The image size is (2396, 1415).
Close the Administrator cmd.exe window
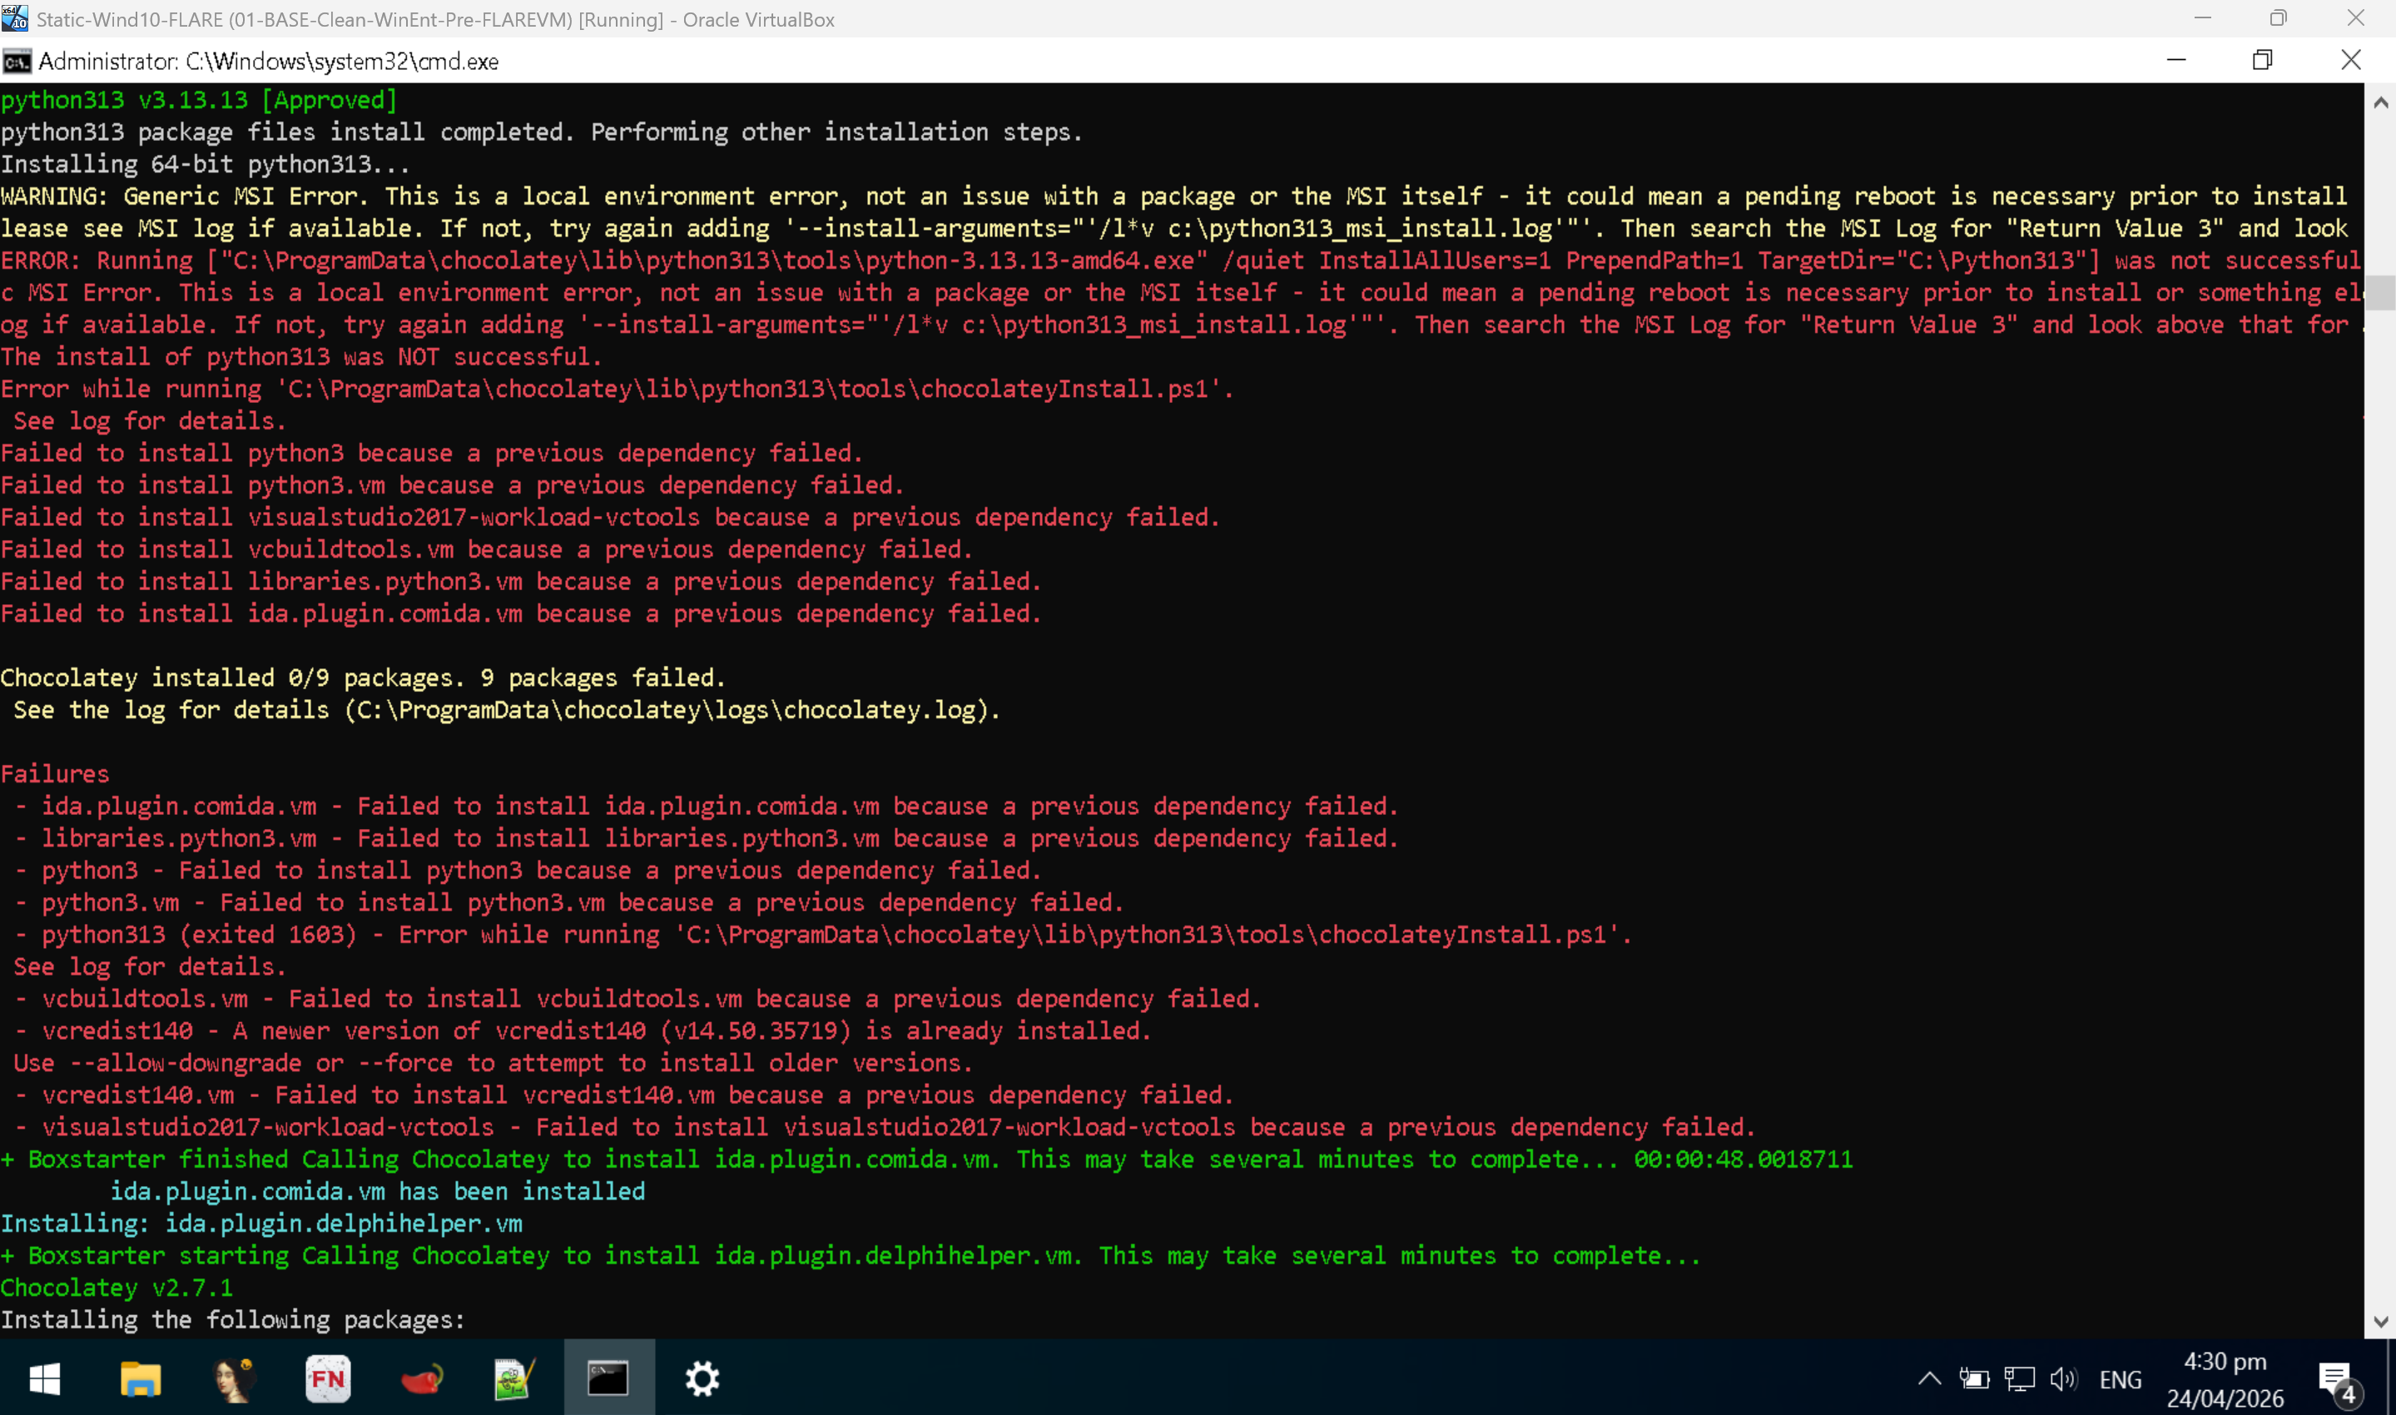pos(2351,60)
